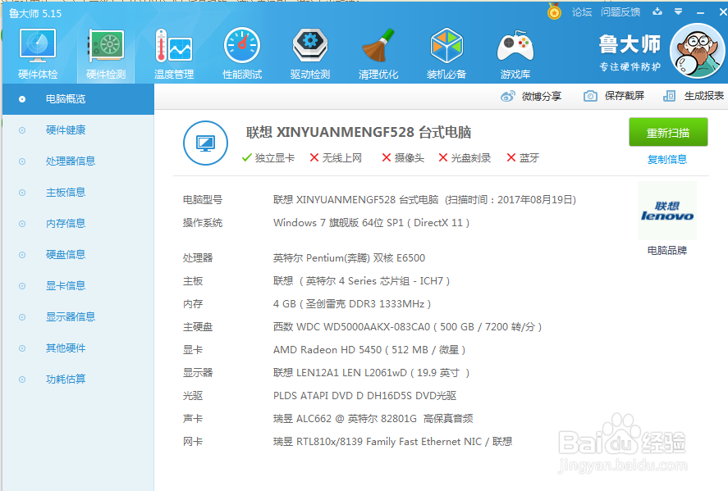The width and height of the screenshot is (728, 491).
Task: Click the title 联想 XINYUANMENGF528 台式电脑
Action: 359,133
